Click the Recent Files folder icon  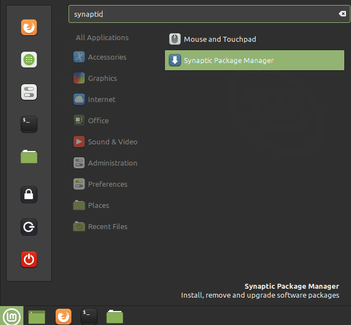pos(79,226)
